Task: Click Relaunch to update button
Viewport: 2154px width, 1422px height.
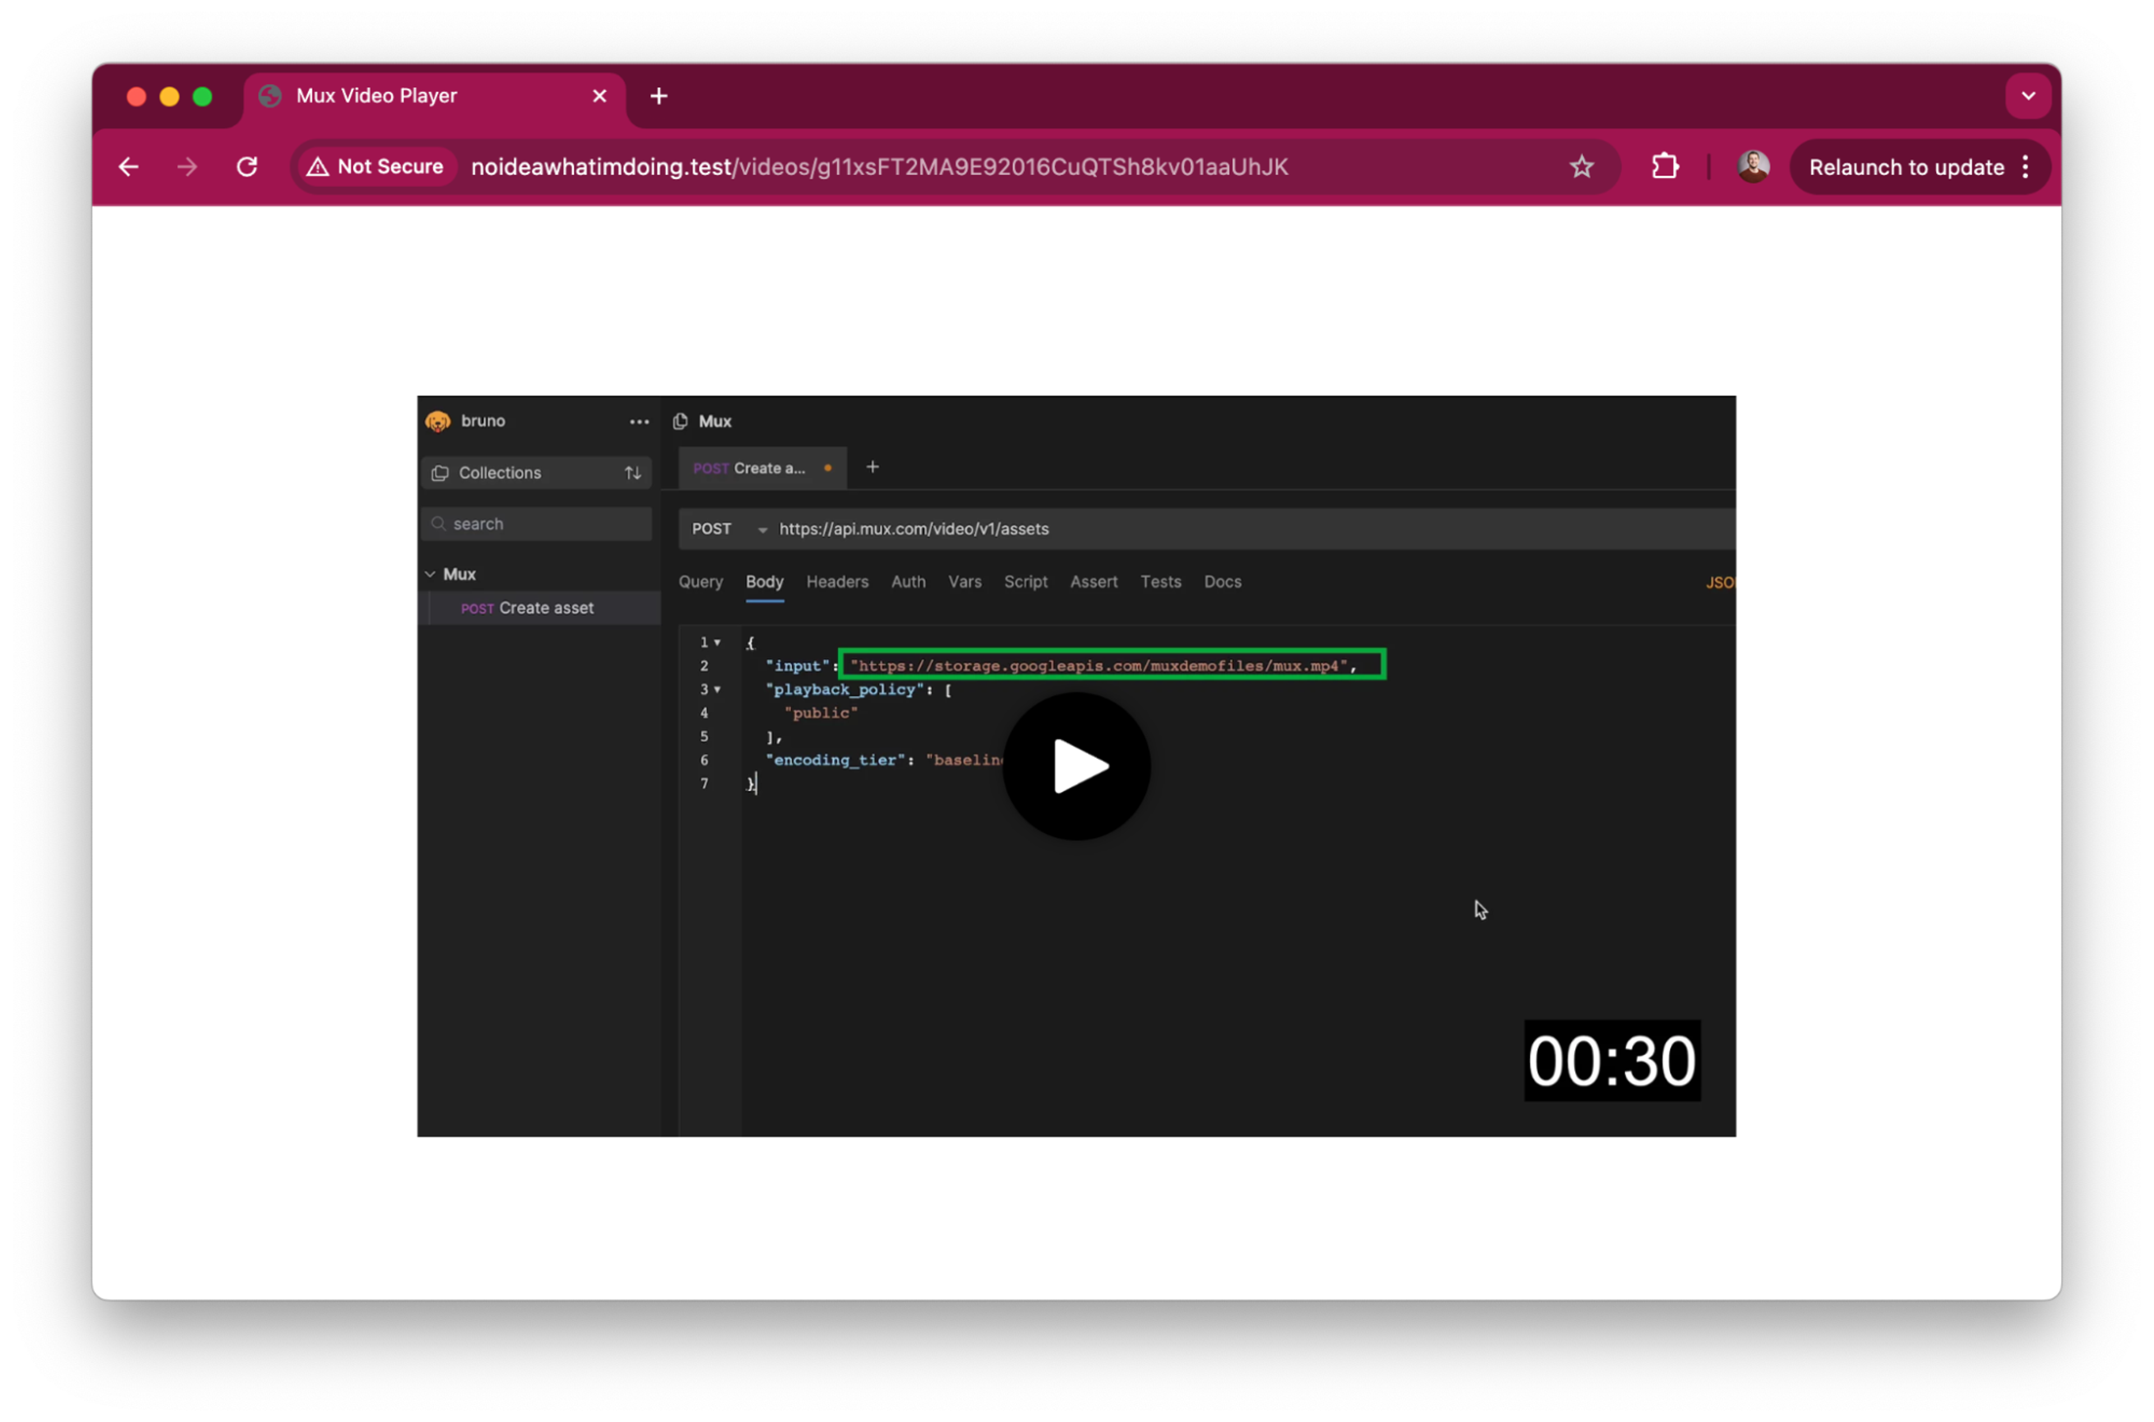Action: [1906, 167]
